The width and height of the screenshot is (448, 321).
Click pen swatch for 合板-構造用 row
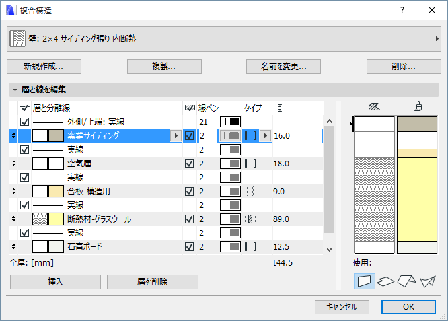pos(230,192)
